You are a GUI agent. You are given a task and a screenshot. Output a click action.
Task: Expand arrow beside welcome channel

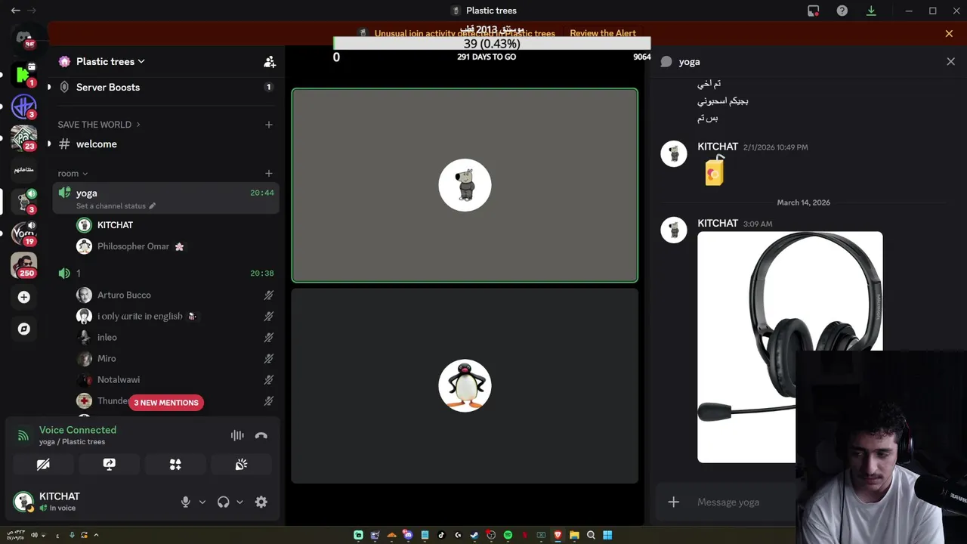[x=49, y=144]
